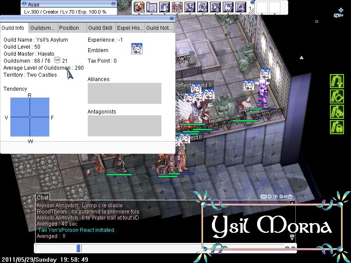Click the Tendency alignment grid
Viewport: 351px width, 263px height.
pos(30,117)
